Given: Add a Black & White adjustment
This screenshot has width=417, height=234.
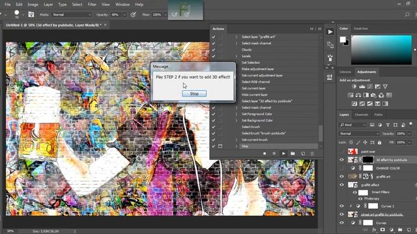Looking at the screenshot, I should (366, 95).
